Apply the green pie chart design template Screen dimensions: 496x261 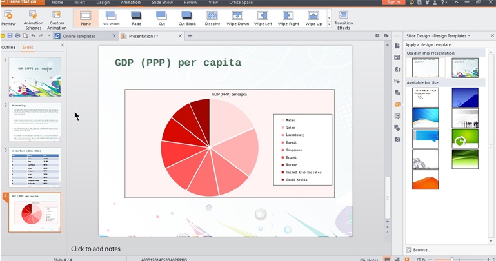point(465,139)
